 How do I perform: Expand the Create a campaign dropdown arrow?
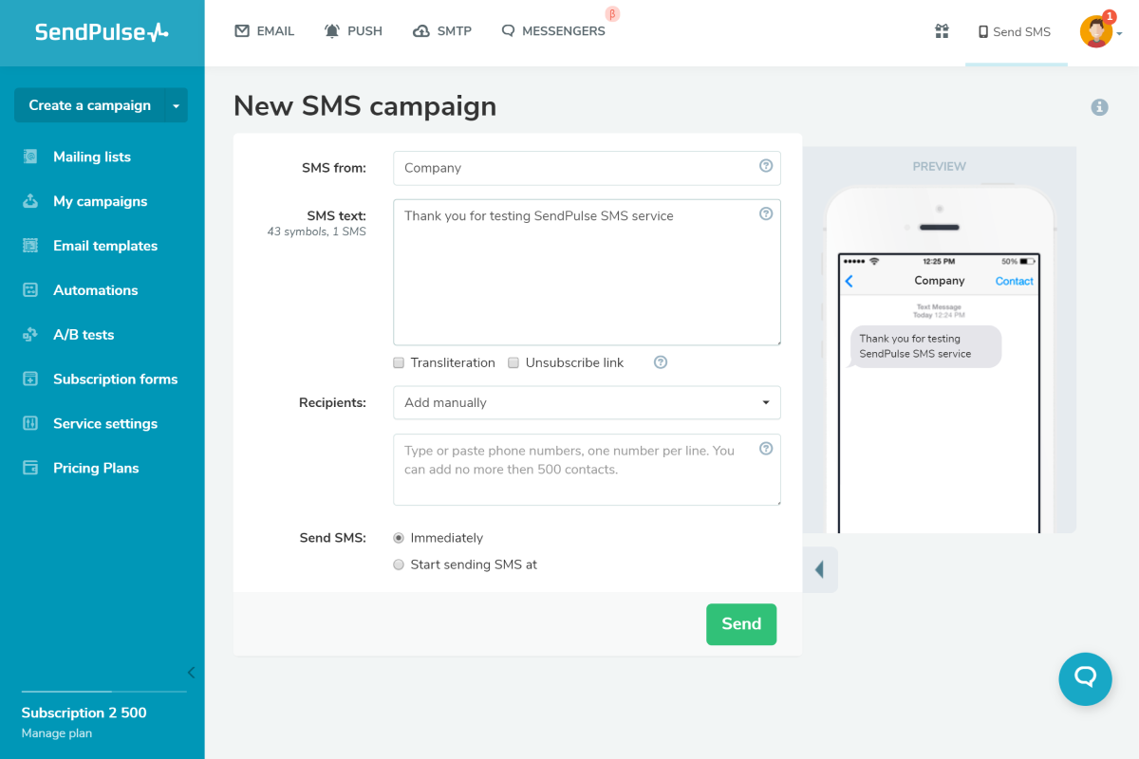pyautogui.click(x=176, y=105)
